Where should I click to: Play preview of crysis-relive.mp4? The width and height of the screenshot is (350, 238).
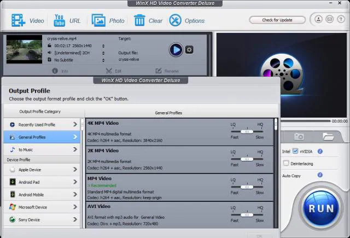pos(176,50)
